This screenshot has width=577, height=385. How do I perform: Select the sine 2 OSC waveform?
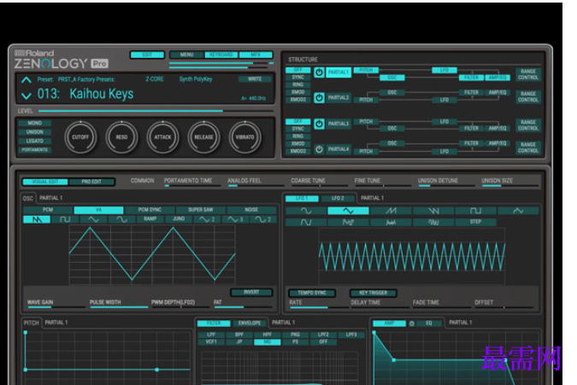tap(263, 219)
